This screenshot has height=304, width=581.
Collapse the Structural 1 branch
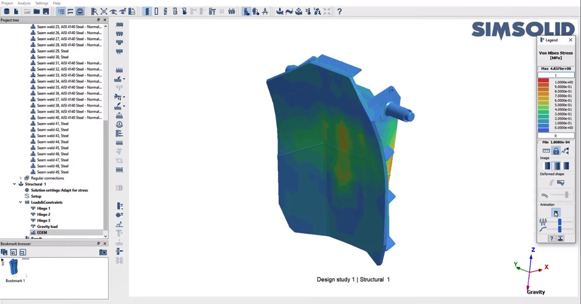(x=14, y=184)
